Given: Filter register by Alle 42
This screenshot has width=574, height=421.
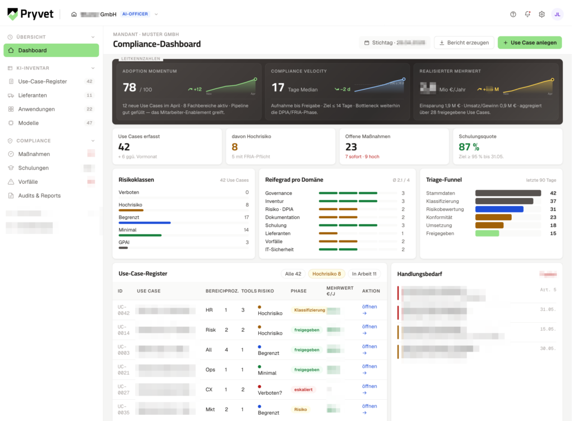Looking at the screenshot, I should tap(293, 274).
